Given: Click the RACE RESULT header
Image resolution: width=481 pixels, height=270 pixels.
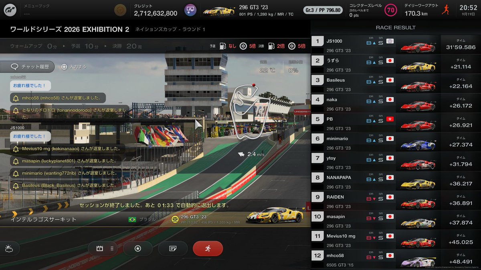Looking at the screenshot, I should (x=396, y=28).
